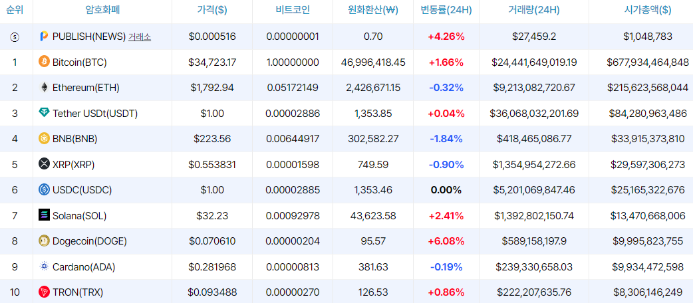Click the Solana logo icon

44,215
